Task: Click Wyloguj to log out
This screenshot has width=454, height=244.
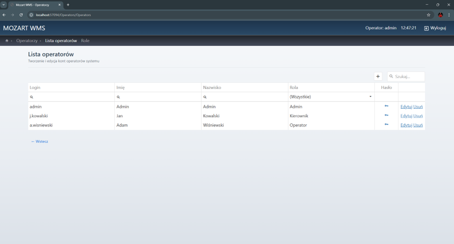Action: click(x=435, y=28)
